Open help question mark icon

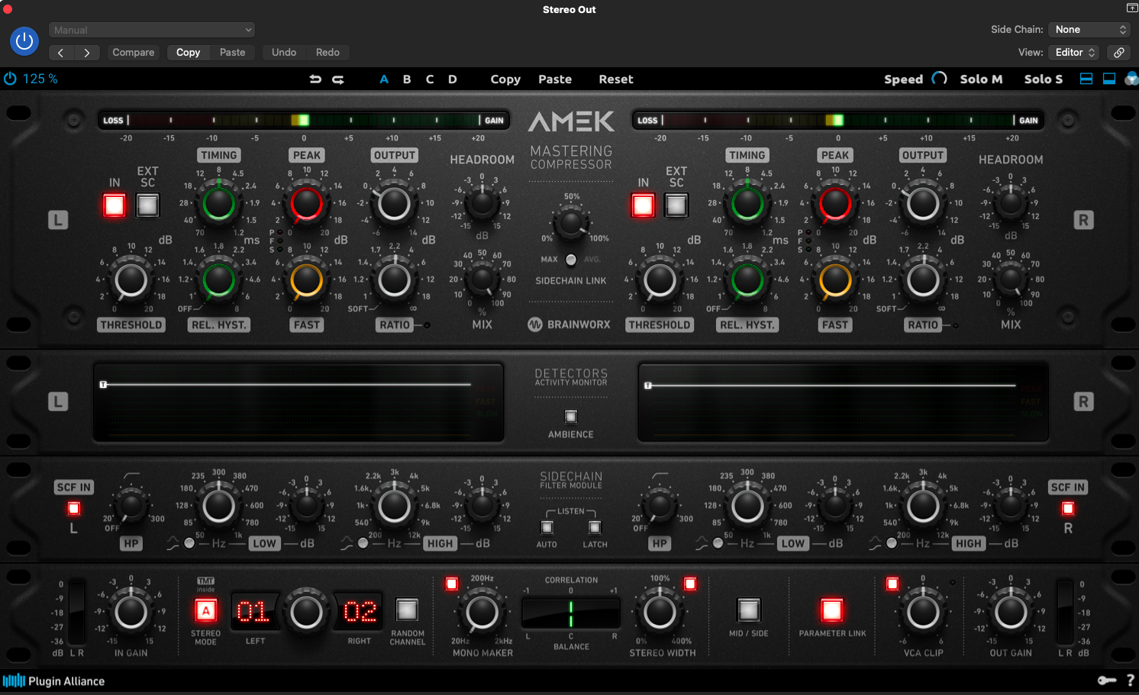pos(1131,680)
